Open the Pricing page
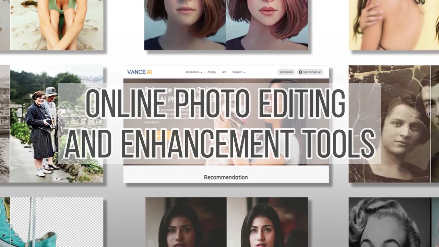 (x=212, y=72)
